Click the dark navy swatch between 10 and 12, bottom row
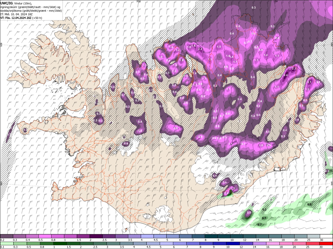This screenshot has width=333, height=249. (x=233, y=244)
